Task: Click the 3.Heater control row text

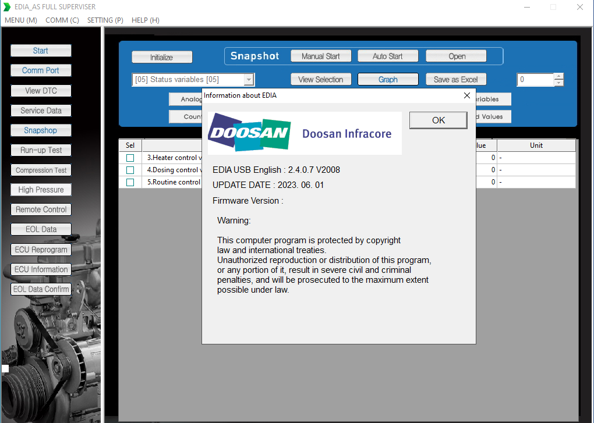Action: pos(174,158)
